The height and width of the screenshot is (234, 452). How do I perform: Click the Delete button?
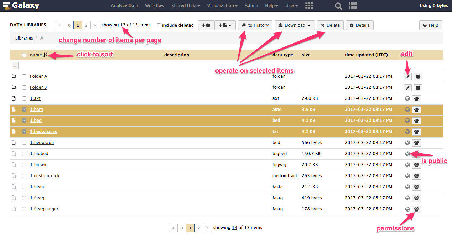[330, 25]
